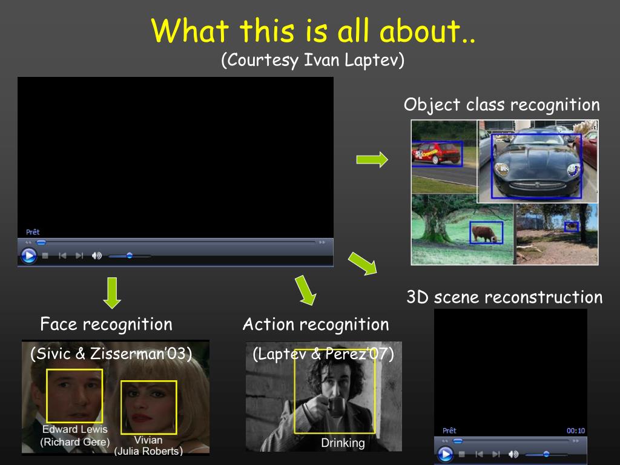Screen dimensions: 620x465
Task: Rewind using the 3D reconstruction player's seek arrows
Action: point(445,441)
